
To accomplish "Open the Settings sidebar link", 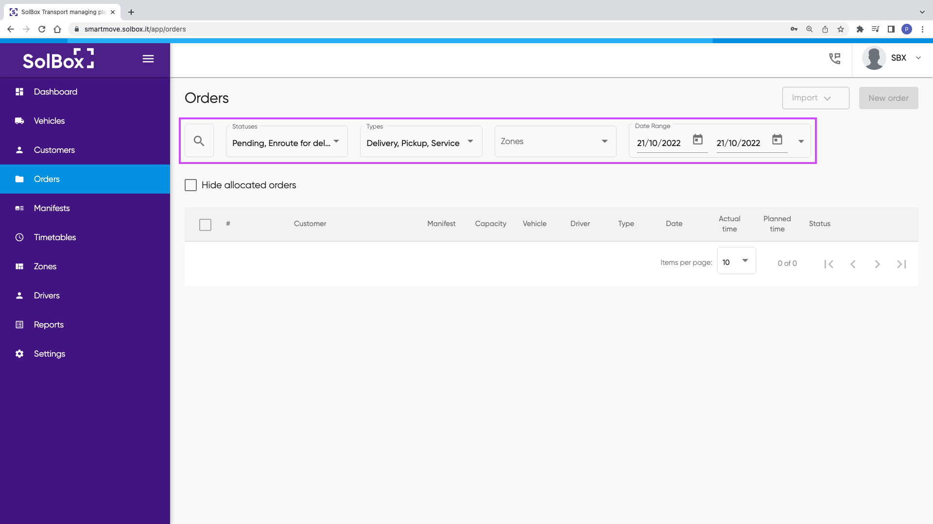I will (x=85, y=354).
